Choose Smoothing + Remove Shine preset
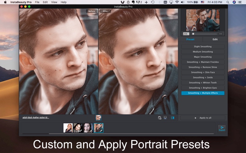This screenshot has width=246, height=153. [x=203, y=67]
